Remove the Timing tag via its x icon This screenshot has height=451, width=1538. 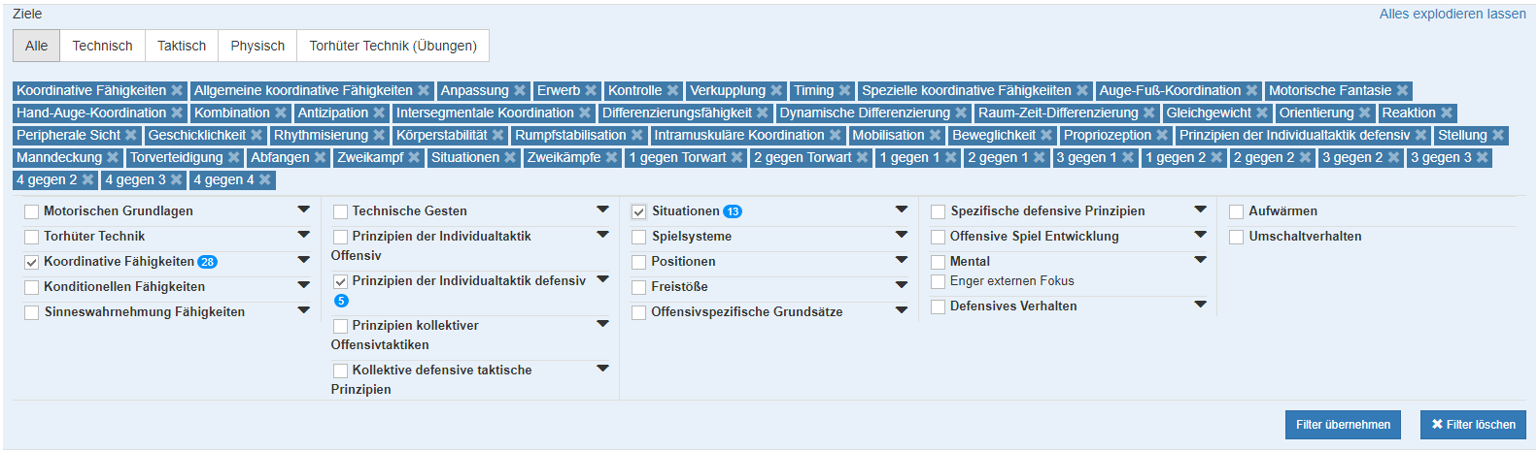[844, 91]
